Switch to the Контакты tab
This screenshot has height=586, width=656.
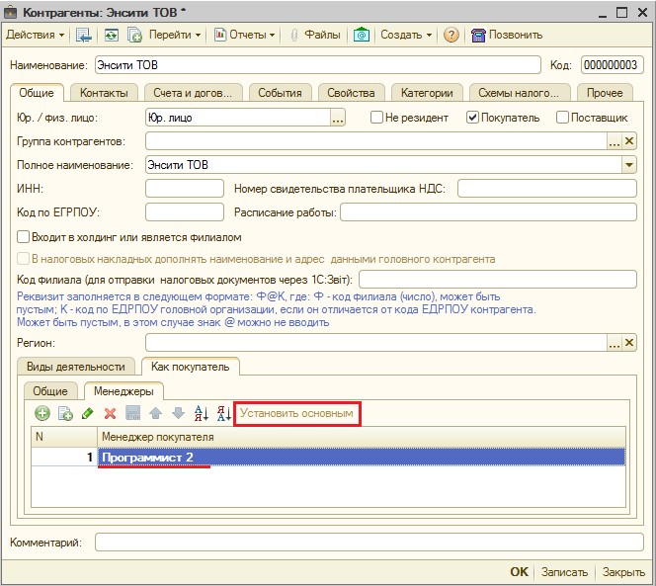coord(104,93)
